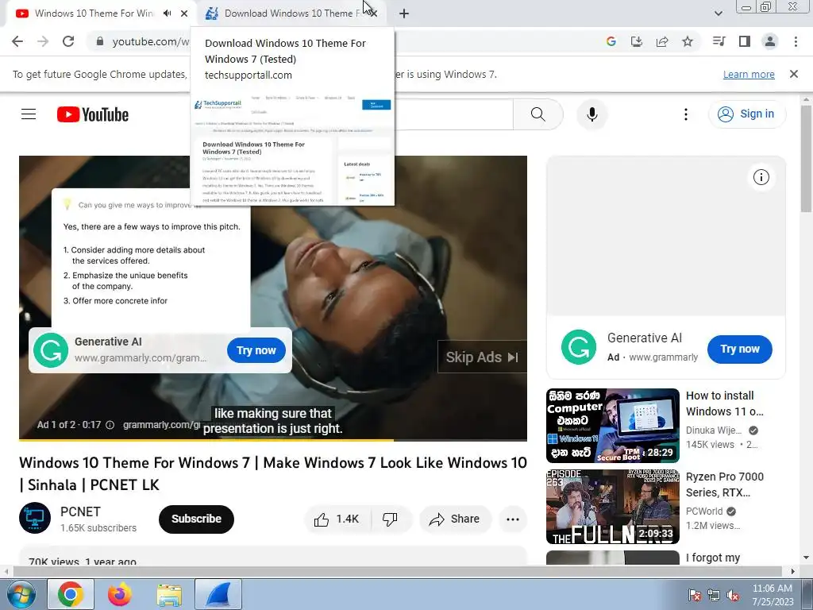This screenshot has height=610, width=813.
Task: Click the Google icon in the toolbar
Action: 611,41
